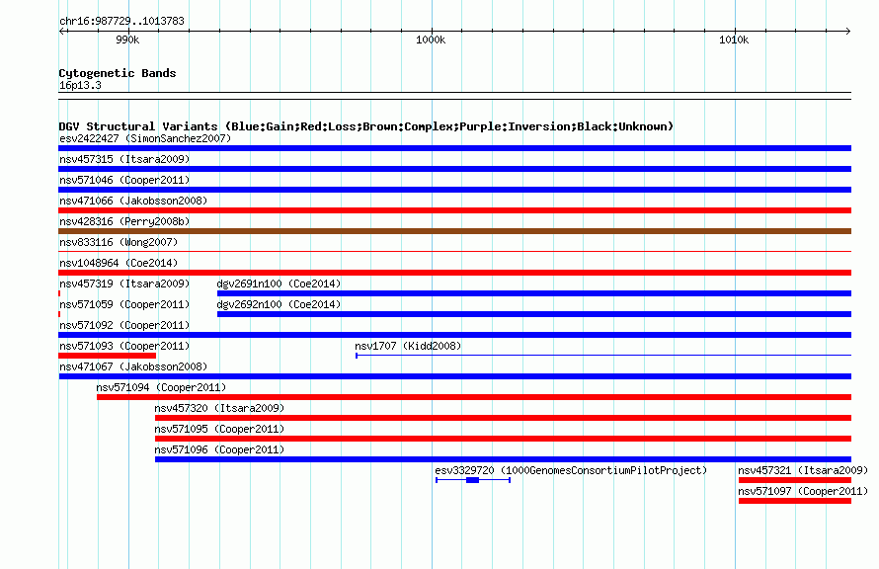Click the esv2422427 (SimonSanchez2007) label
Image resolution: width=879 pixels, height=569 pixels.
(145, 138)
